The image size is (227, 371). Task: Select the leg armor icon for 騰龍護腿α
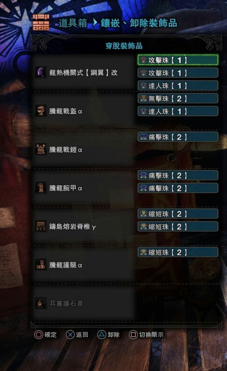[x=40, y=265]
